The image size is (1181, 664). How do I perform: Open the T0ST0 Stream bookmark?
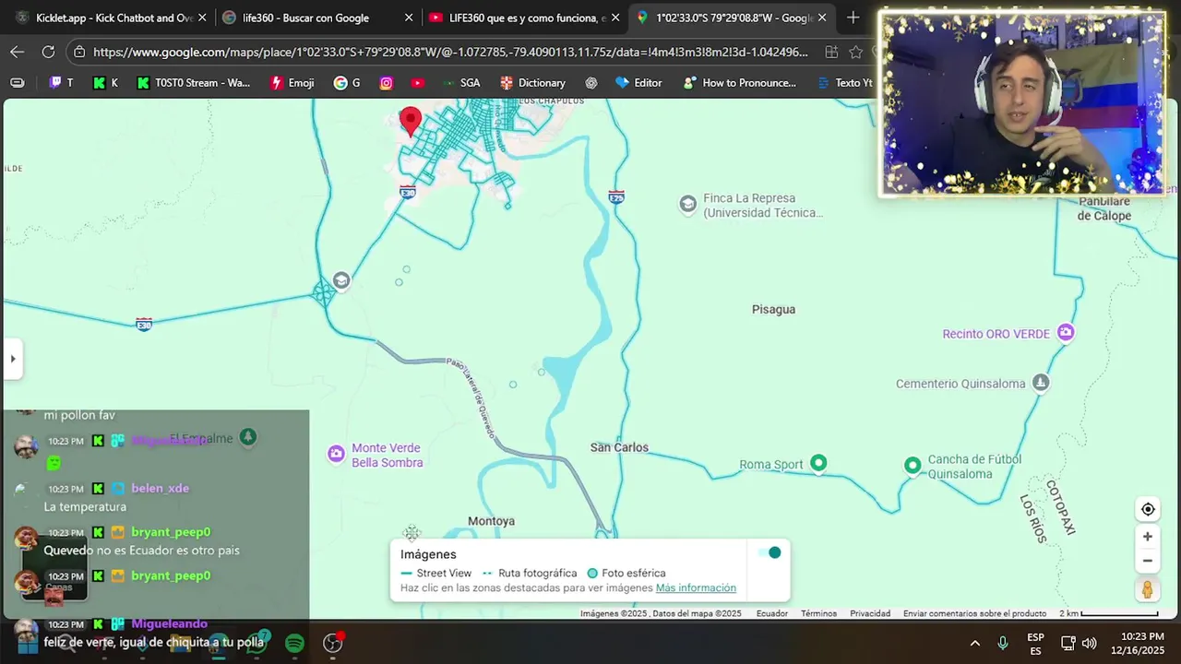(x=193, y=82)
